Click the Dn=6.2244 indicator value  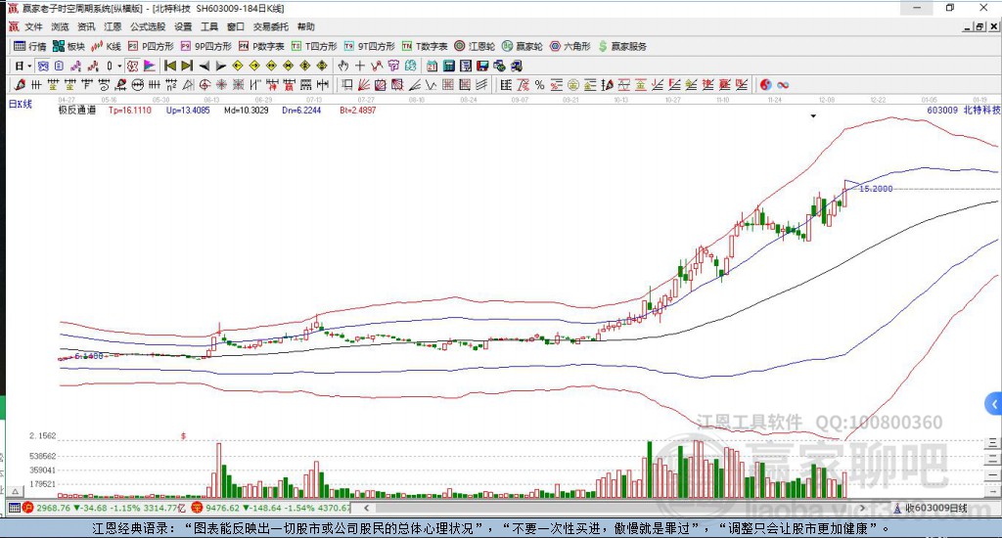tap(301, 110)
